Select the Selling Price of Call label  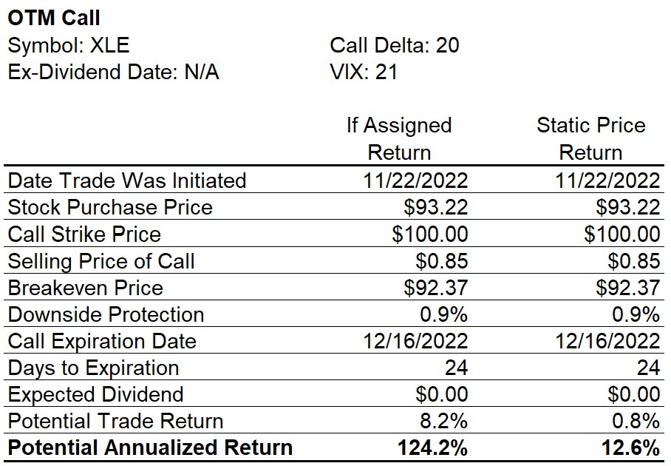(101, 261)
